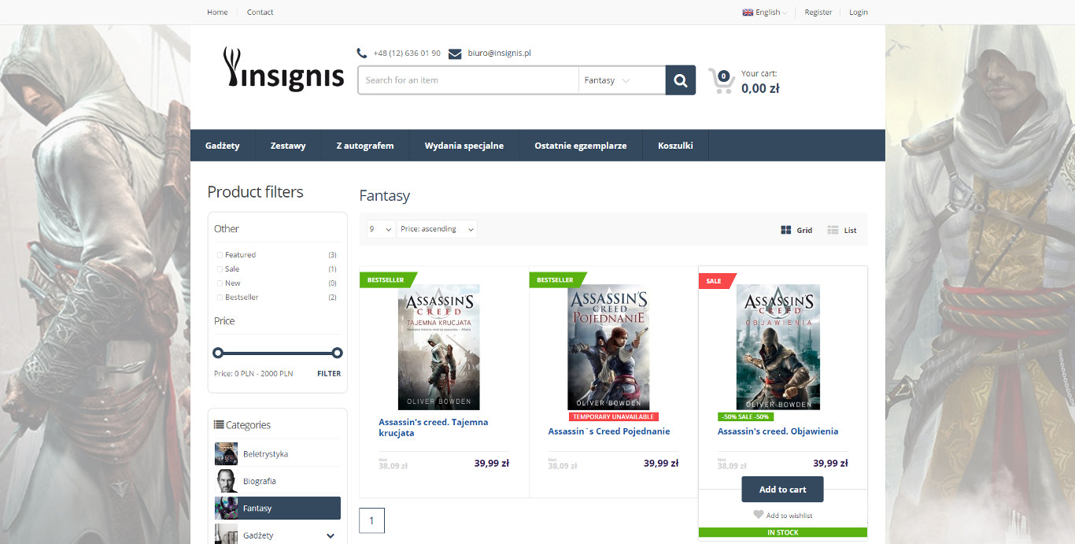Tick the Bestseller filter checkbox
This screenshot has width=1075, height=544.
pos(220,298)
